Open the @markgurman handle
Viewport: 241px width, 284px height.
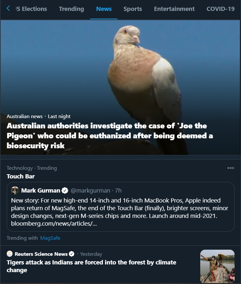pyautogui.click(x=90, y=190)
